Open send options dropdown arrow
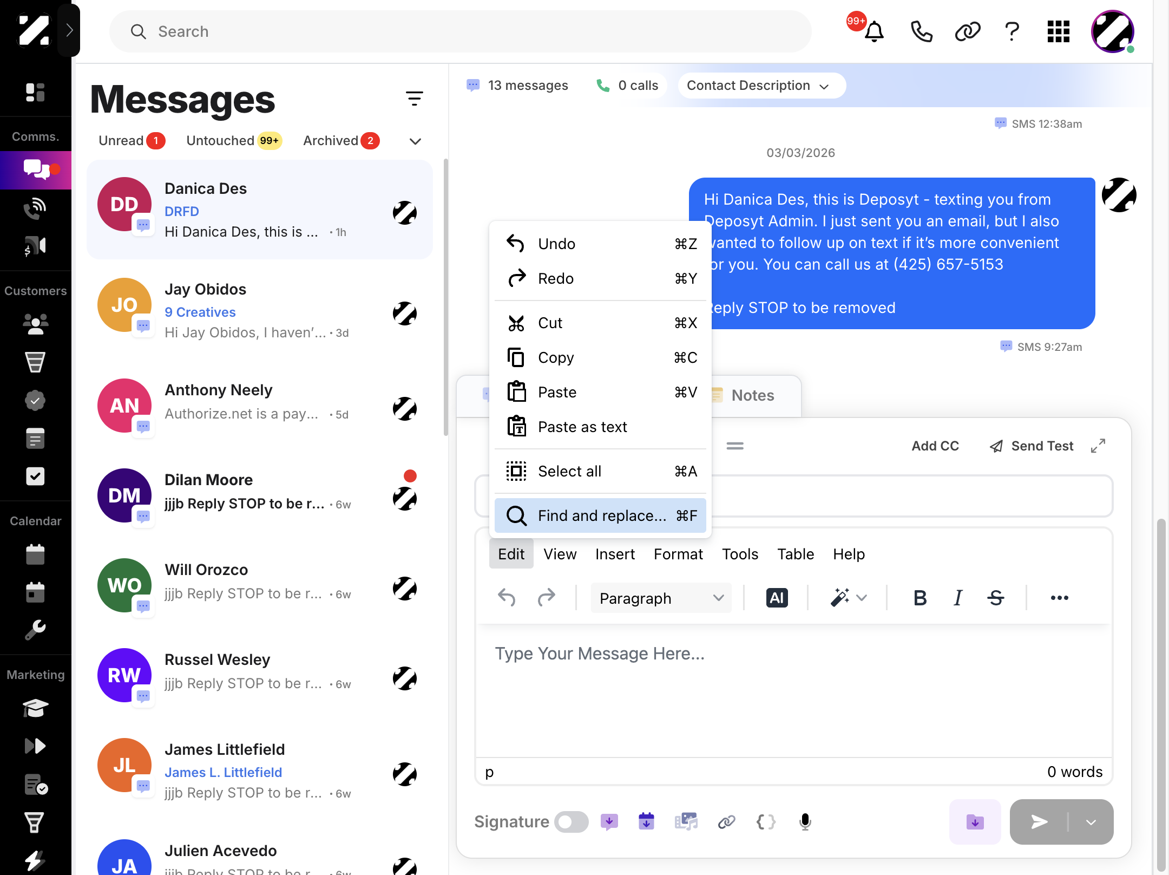Viewport: 1169px width, 875px height. (x=1091, y=822)
